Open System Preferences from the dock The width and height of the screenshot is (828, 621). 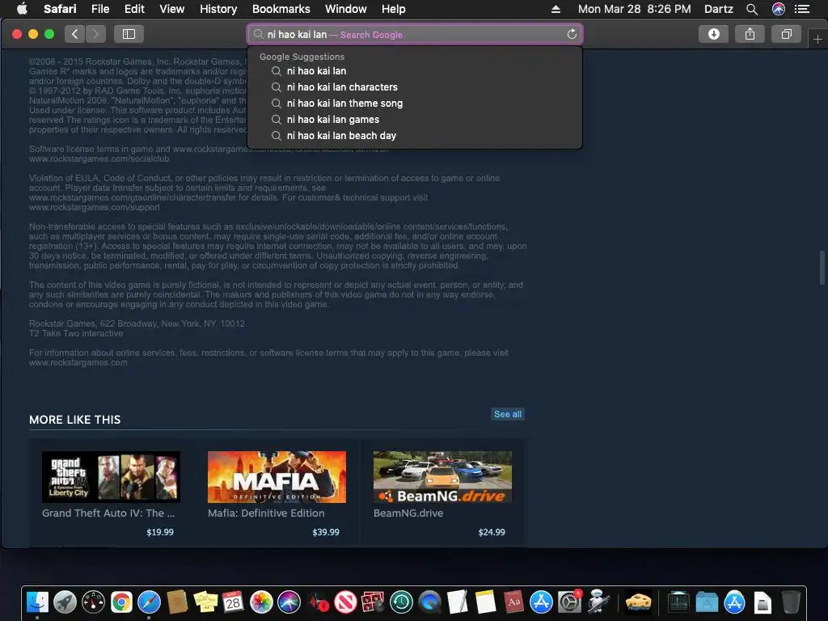pos(569,602)
